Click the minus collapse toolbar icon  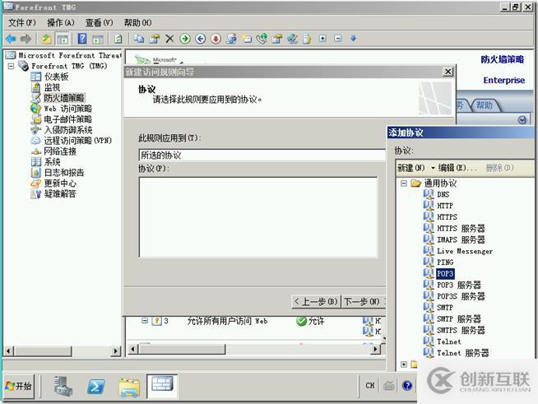pos(338,38)
